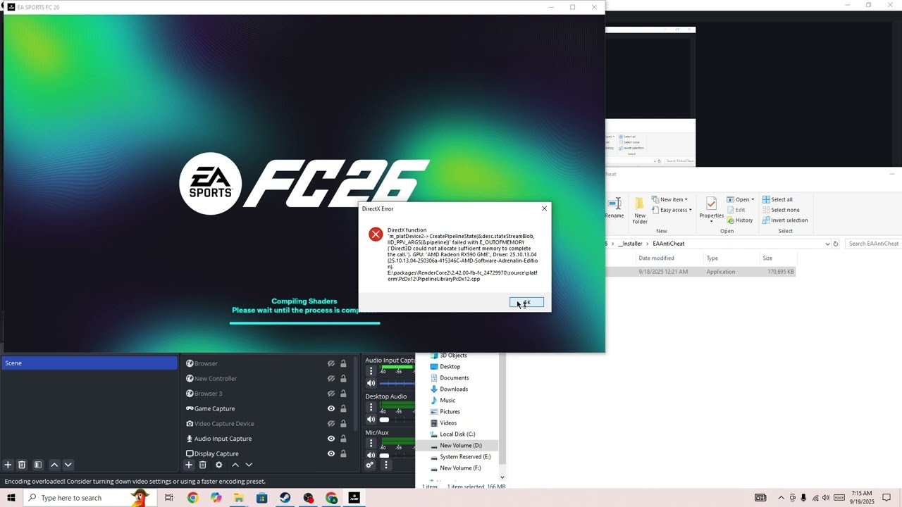The height and width of the screenshot is (507, 902).
Task: Mute Desktop Audio with the speaker icon
Action: tap(371, 419)
